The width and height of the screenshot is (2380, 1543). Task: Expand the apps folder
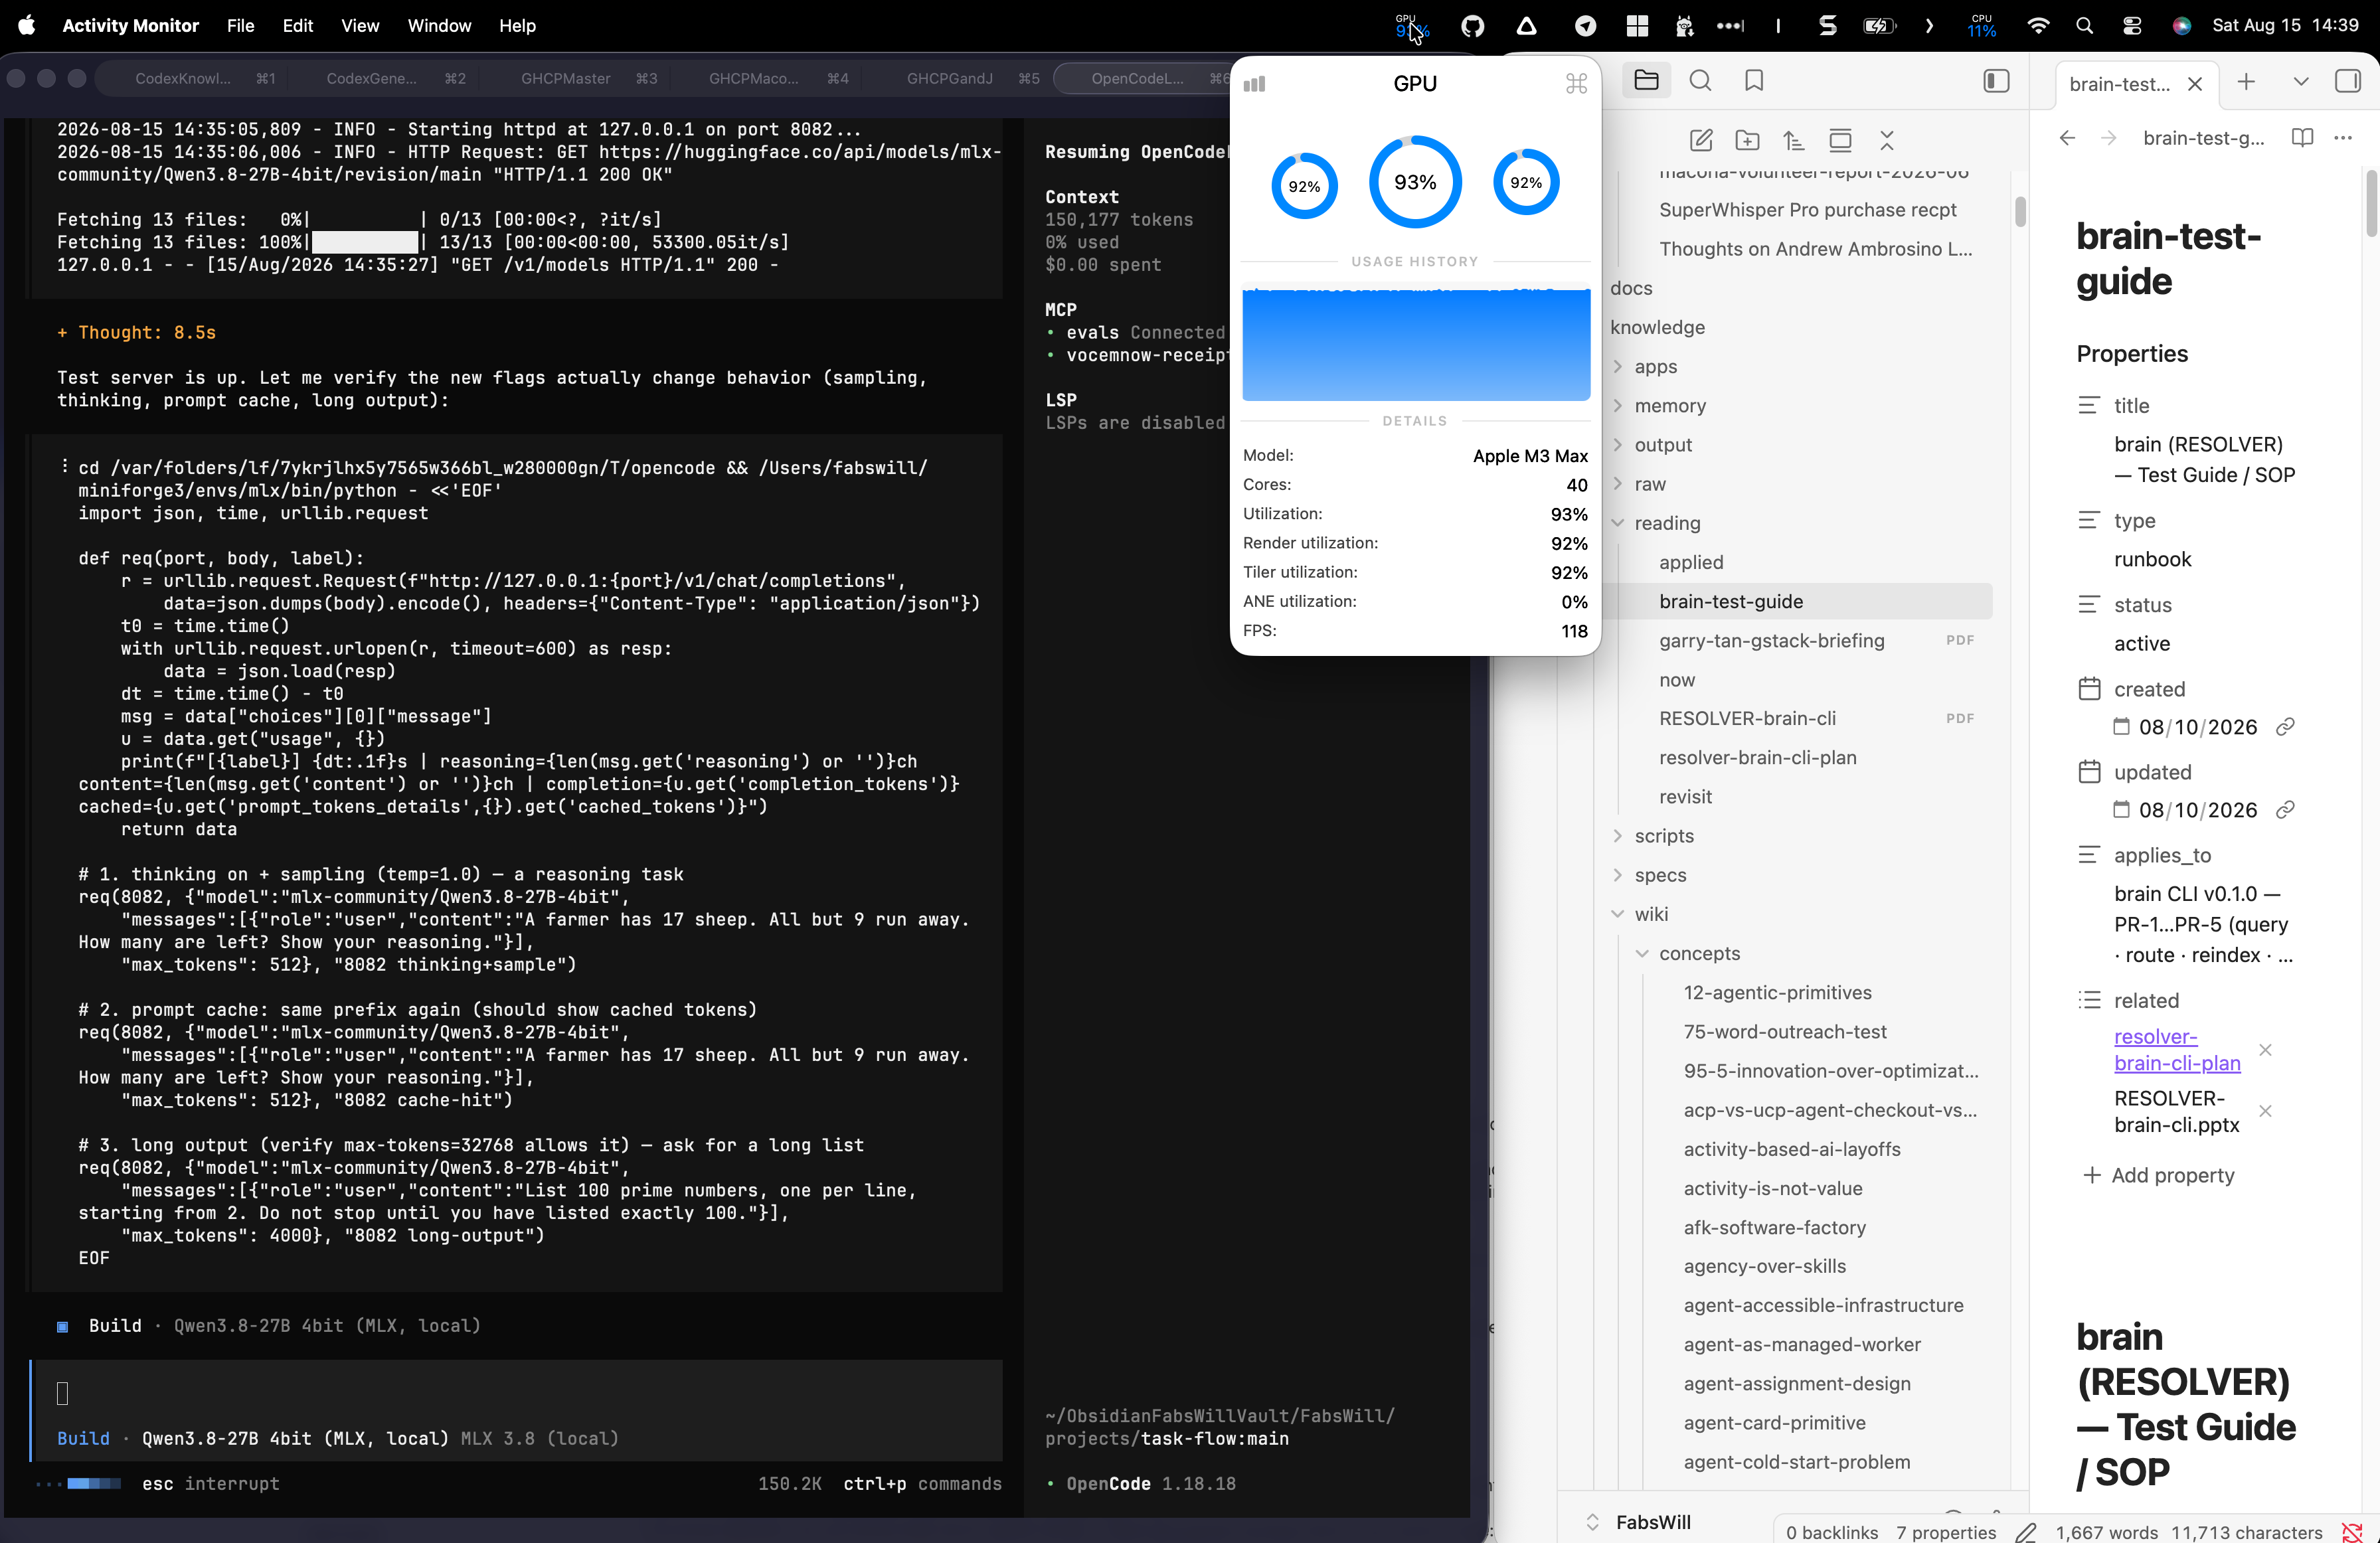(x=1656, y=366)
